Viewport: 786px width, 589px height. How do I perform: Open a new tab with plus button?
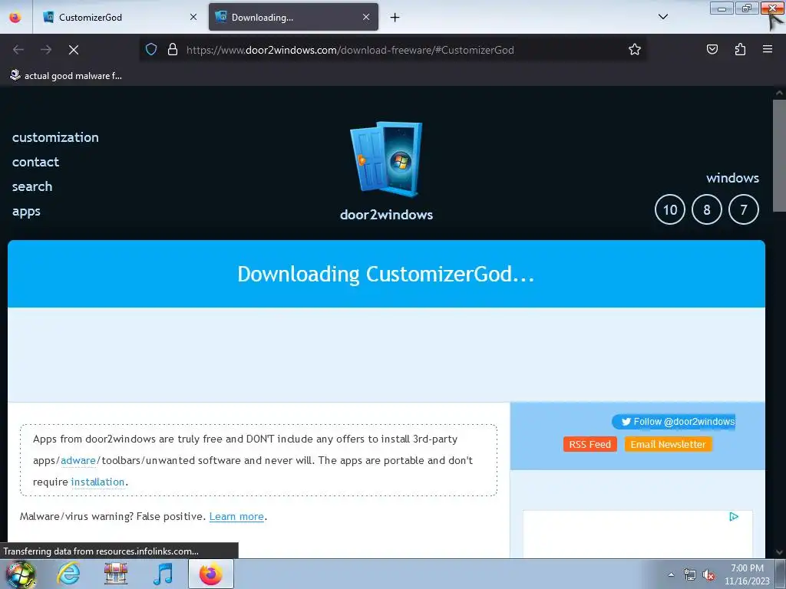pyautogui.click(x=395, y=18)
